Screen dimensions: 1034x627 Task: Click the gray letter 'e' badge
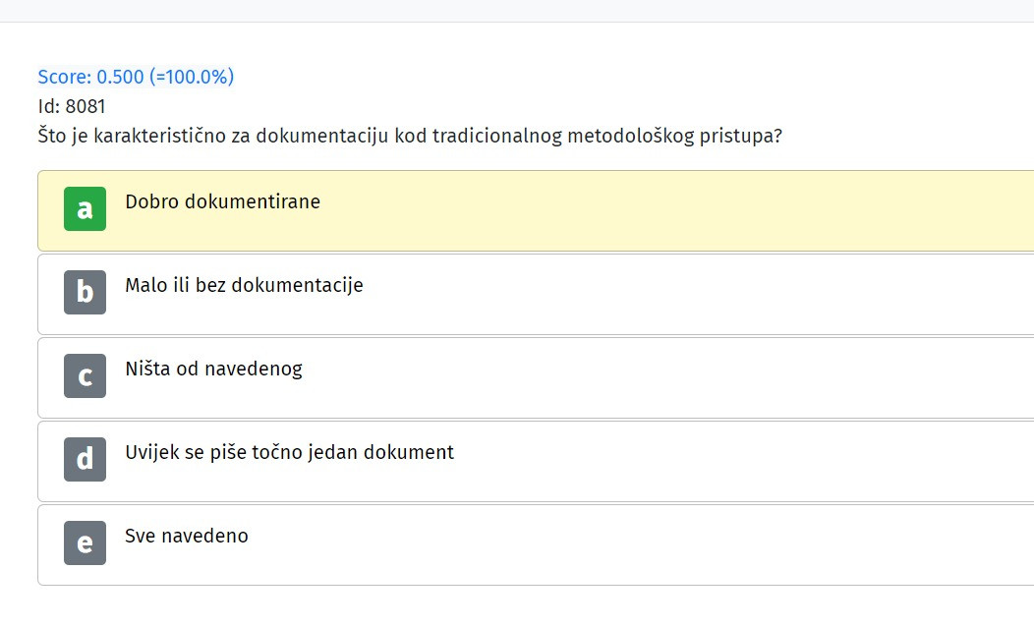point(85,543)
